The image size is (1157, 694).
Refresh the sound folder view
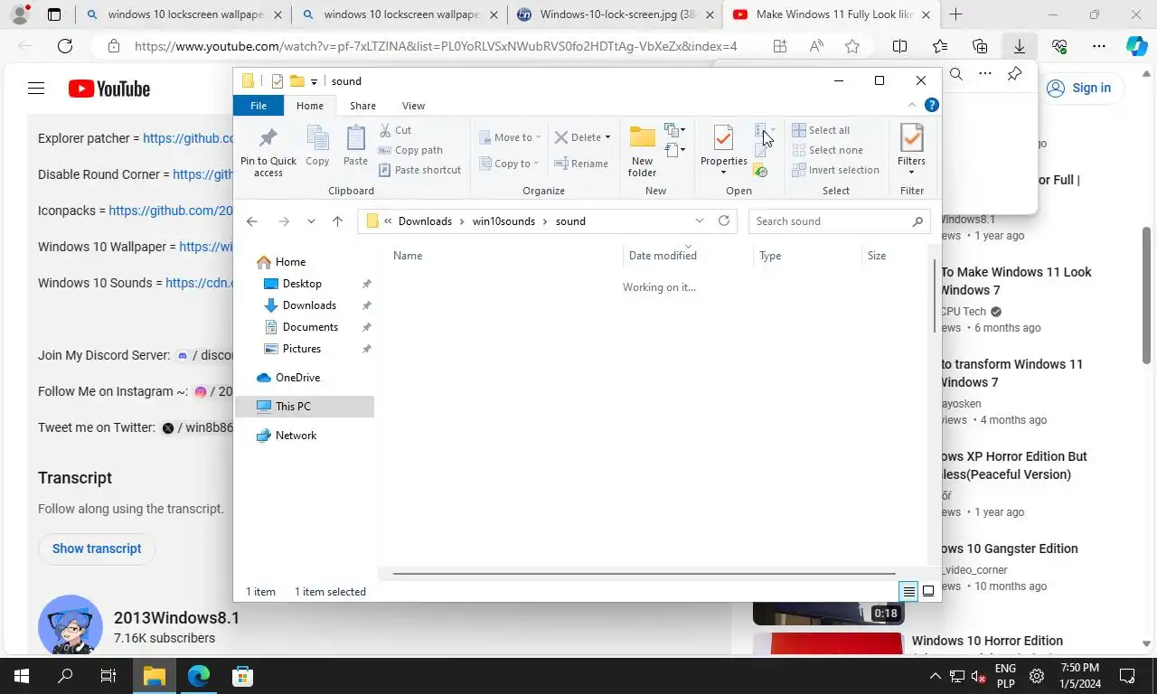pyautogui.click(x=724, y=221)
